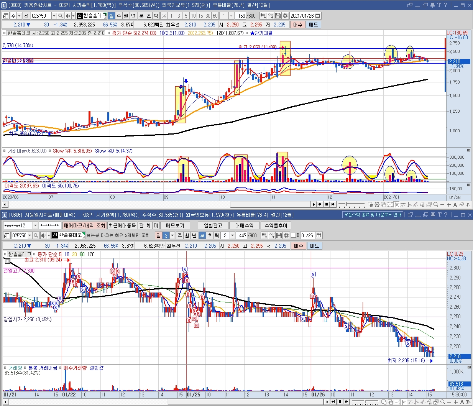Image resolution: width=473 pixels, height=406 pixels.
Task: Click the 매매수익 button
Action: (244, 225)
